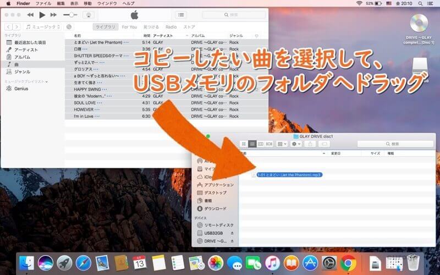The width and height of the screenshot is (440, 275).
Task: Open Finder item arrangement dropdown
Action: tap(282, 144)
